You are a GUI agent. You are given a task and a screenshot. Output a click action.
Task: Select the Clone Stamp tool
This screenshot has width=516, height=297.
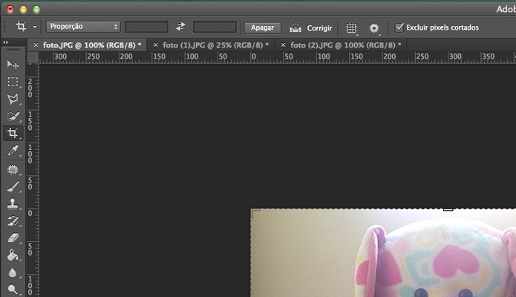pyautogui.click(x=13, y=204)
